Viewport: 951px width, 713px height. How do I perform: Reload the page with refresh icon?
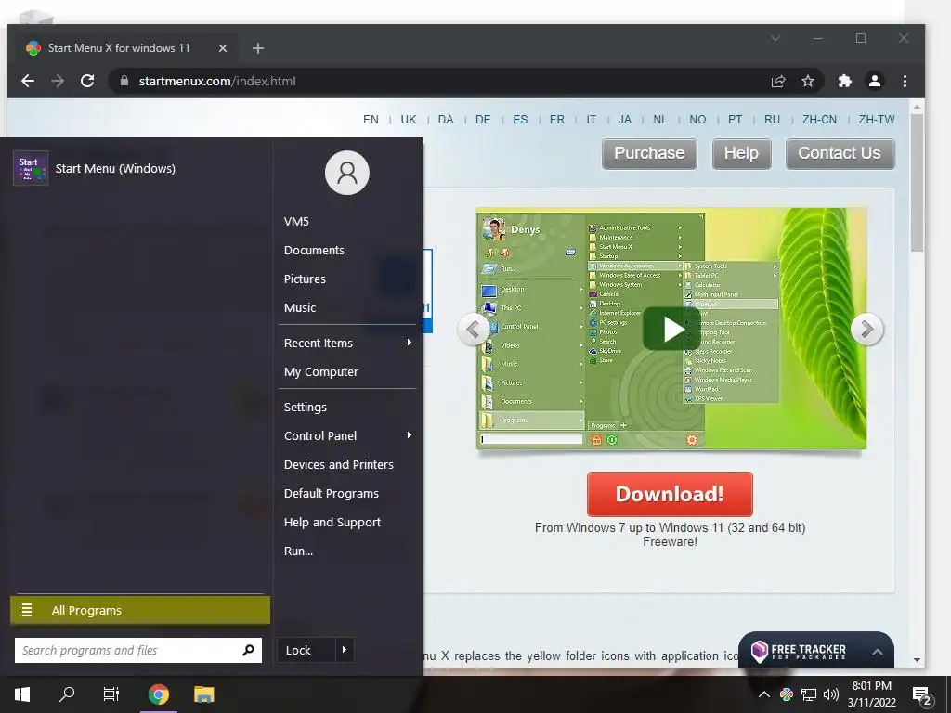pyautogui.click(x=87, y=81)
